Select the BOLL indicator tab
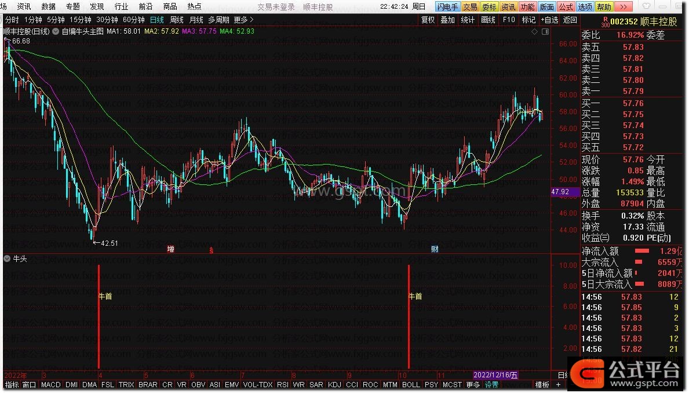The width and height of the screenshot is (689, 393). click(411, 385)
